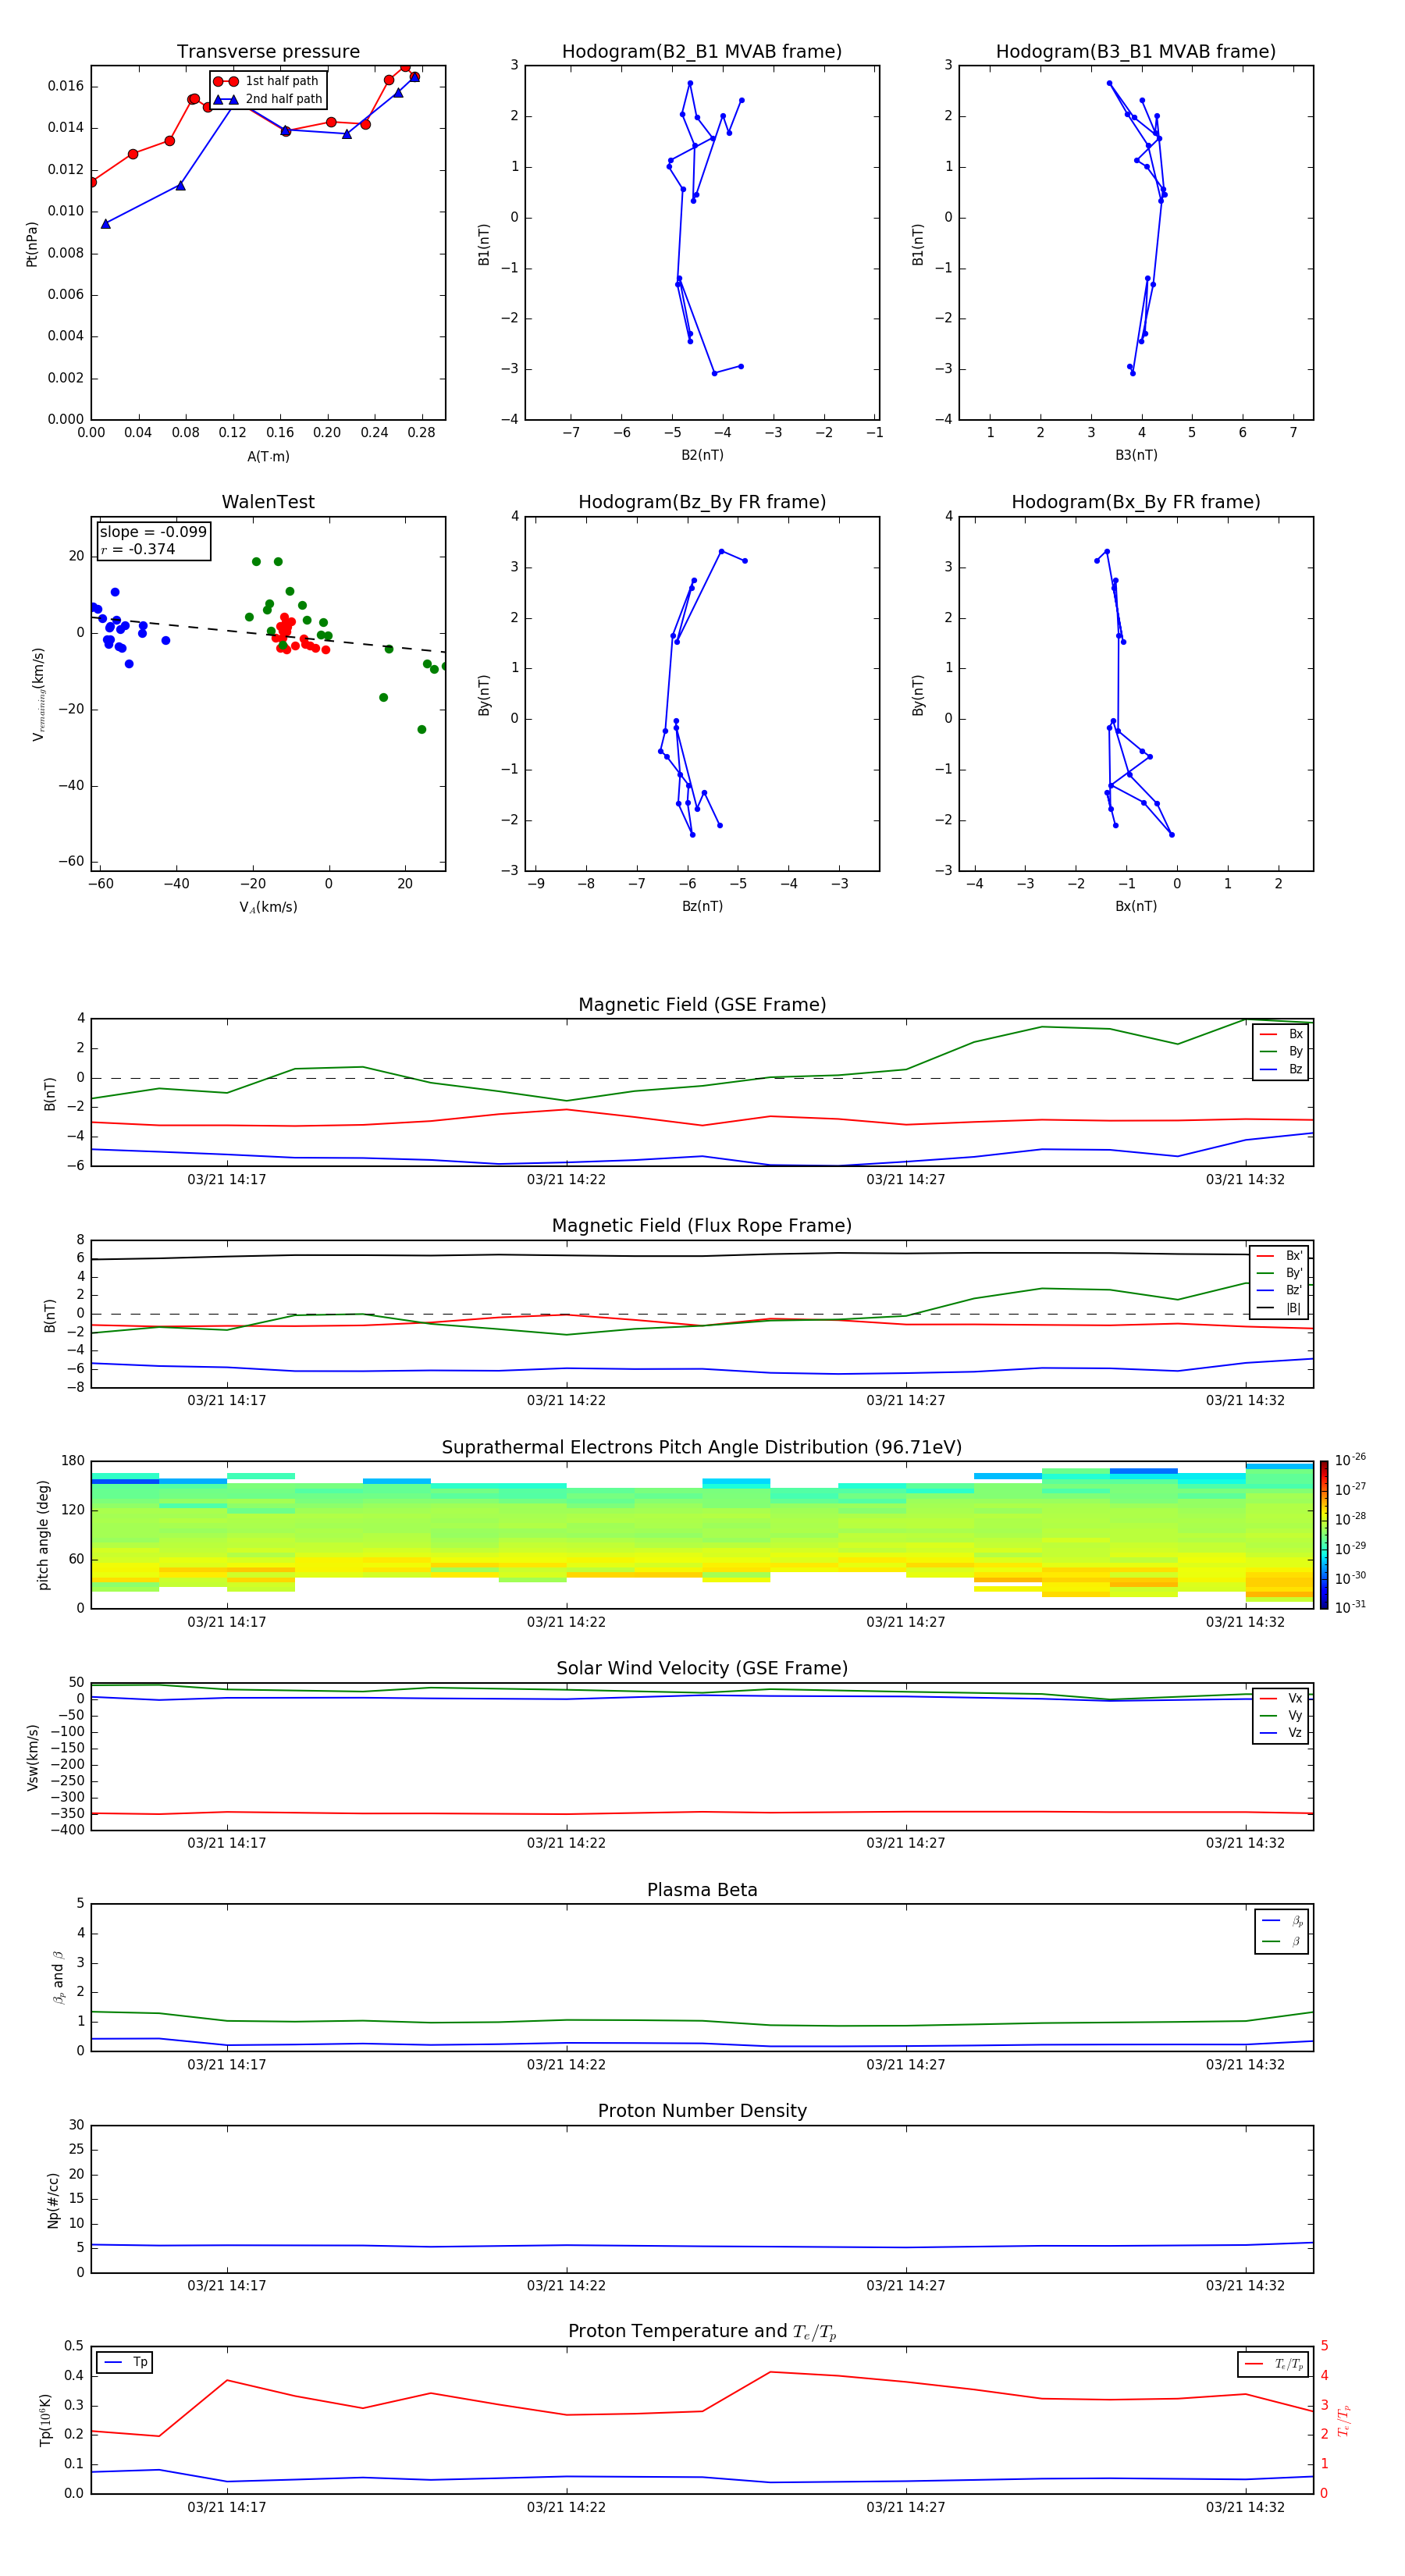Image resolution: width=1405 pixels, height=2576 pixels.
Task: Click the 'Pt(nPa)' y-axis label
Action: point(32,243)
